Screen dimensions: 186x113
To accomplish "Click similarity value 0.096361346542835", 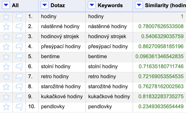I will coord(159,57).
